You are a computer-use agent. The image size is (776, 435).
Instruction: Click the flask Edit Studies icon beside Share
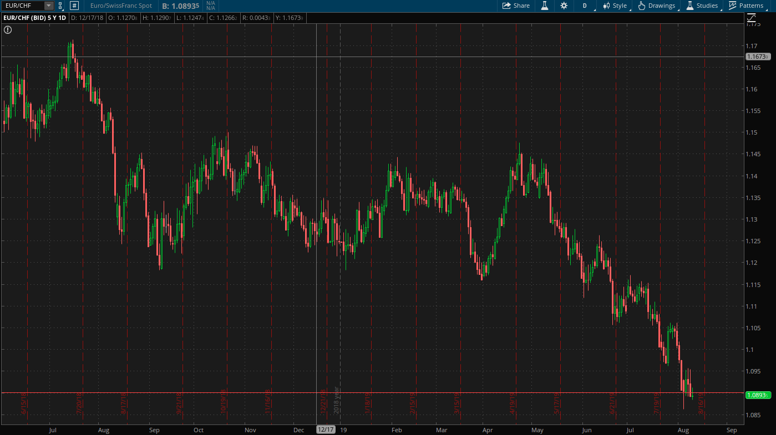click(x=544, y=6)
